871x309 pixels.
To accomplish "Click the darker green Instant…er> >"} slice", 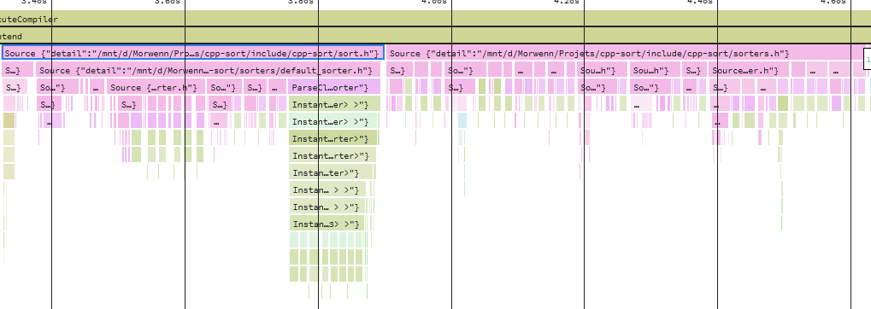I will [334, 104].
